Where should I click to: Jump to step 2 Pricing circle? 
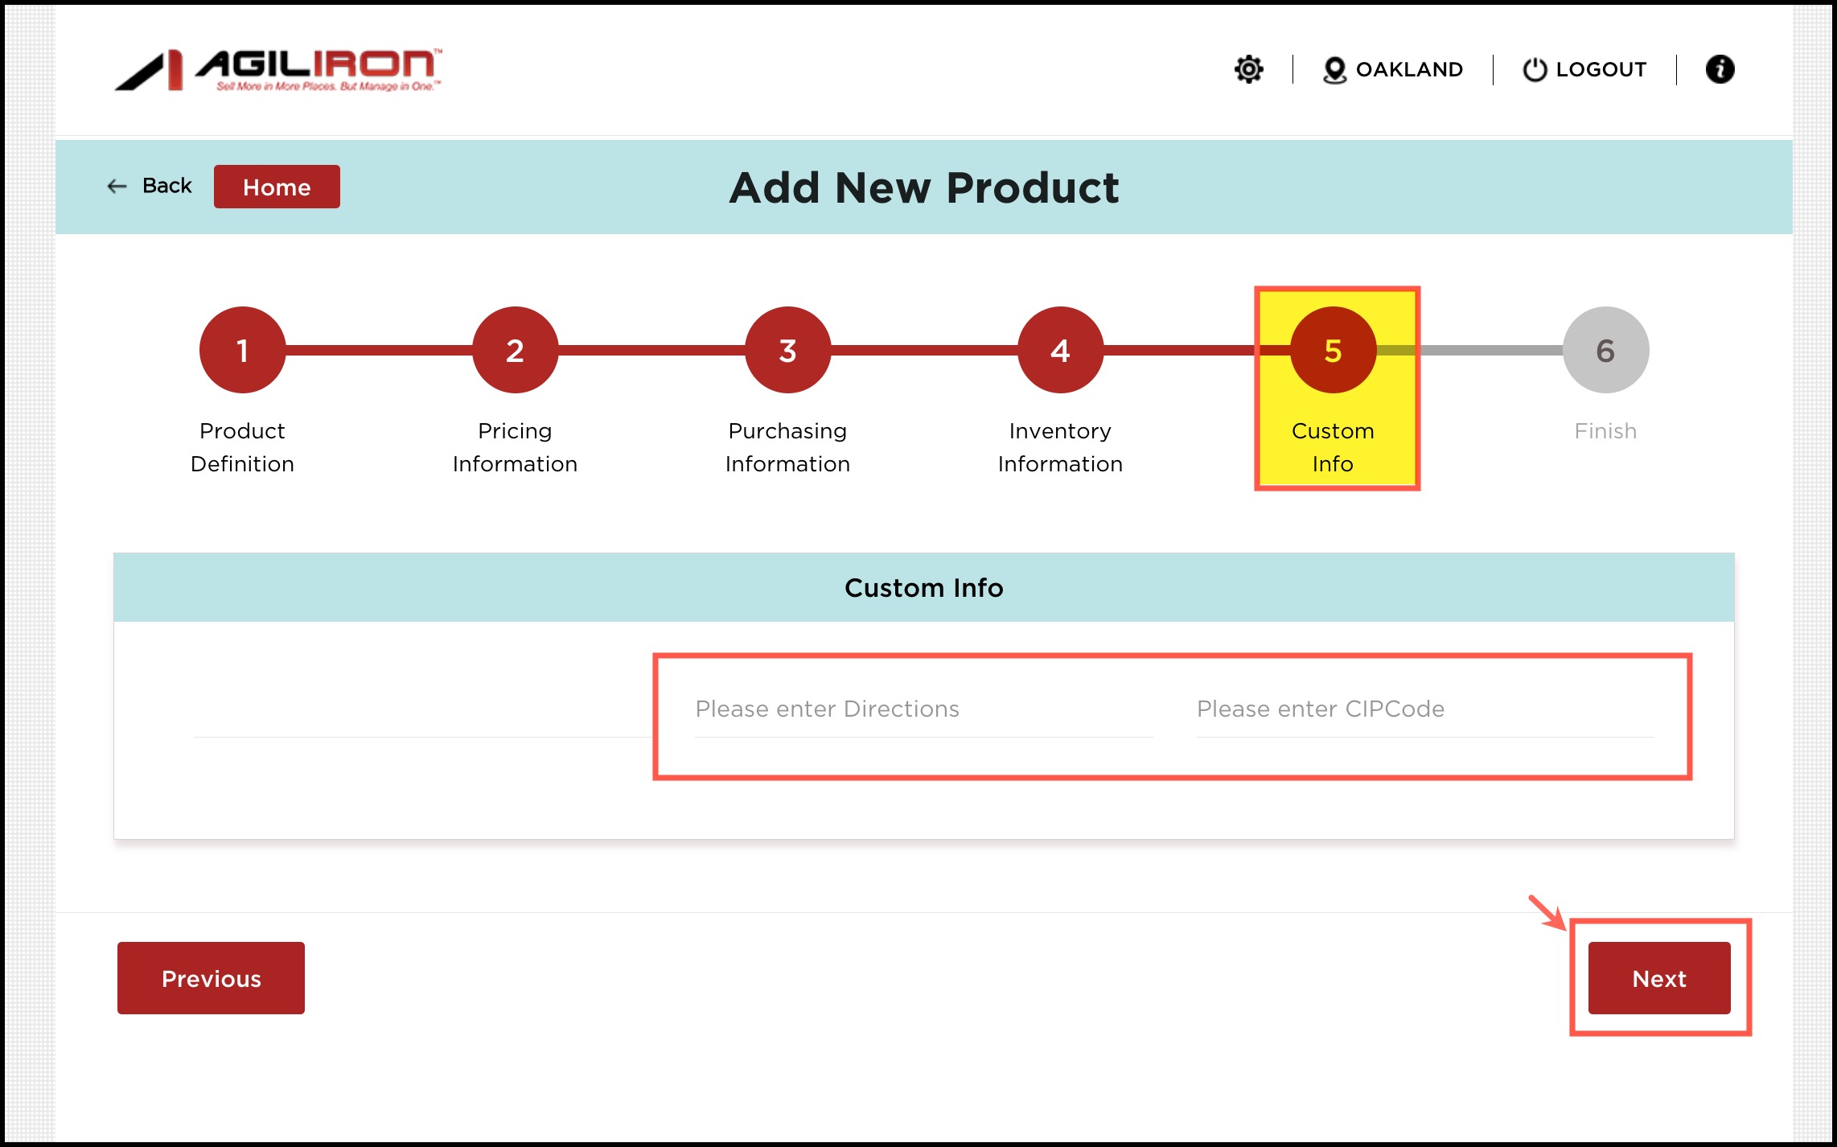pyautogui.click(x=515, y=350)
